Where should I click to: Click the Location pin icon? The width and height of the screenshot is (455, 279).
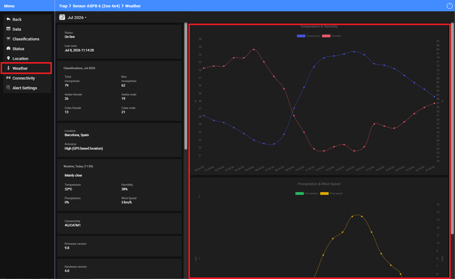pyautogui.click(x=9, y=58)
